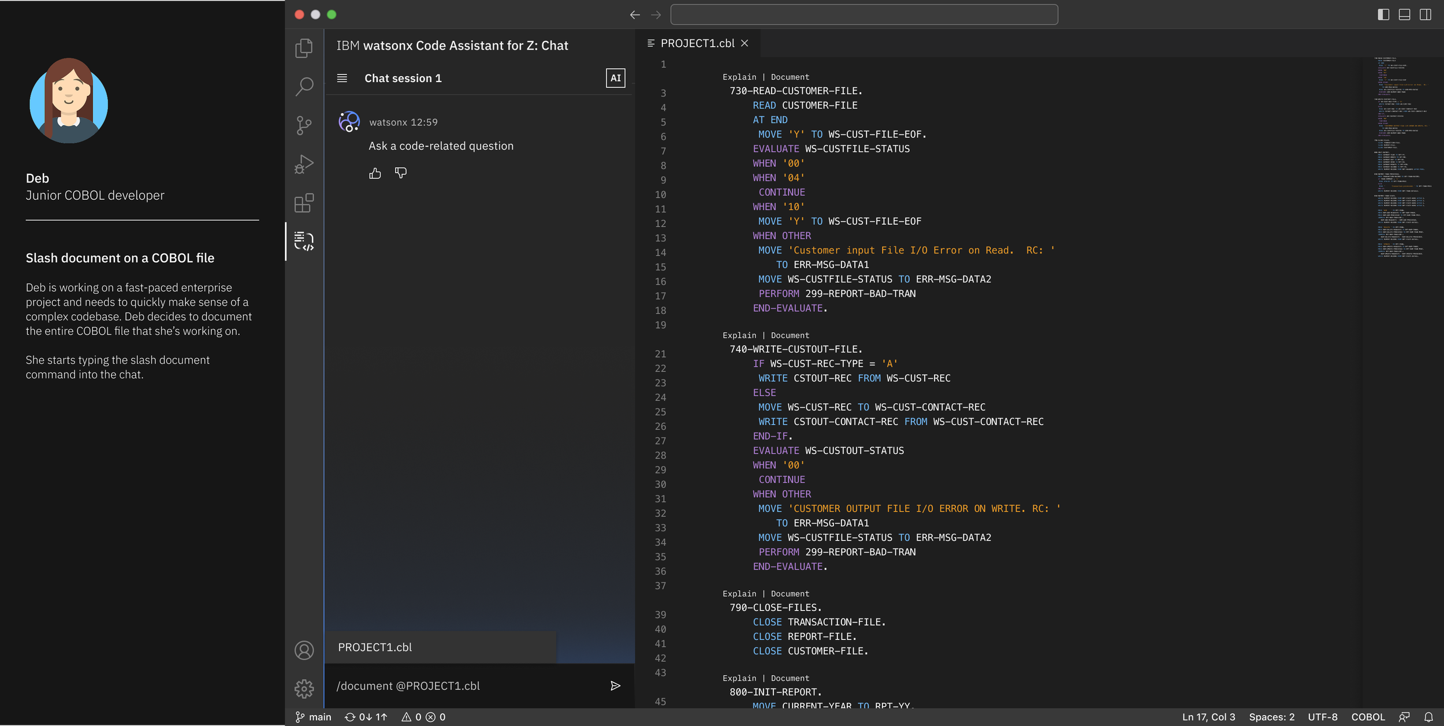The image size is (1444, 726).
Task: Open the Explorer files icon
Action: point(304,48)
